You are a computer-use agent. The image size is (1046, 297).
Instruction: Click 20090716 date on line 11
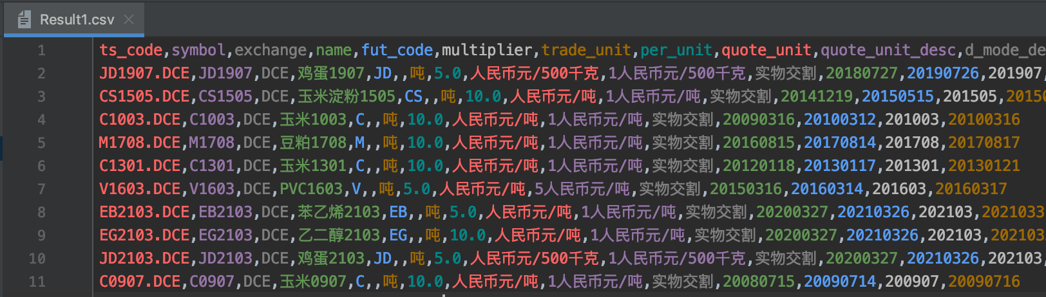[984, 282]
